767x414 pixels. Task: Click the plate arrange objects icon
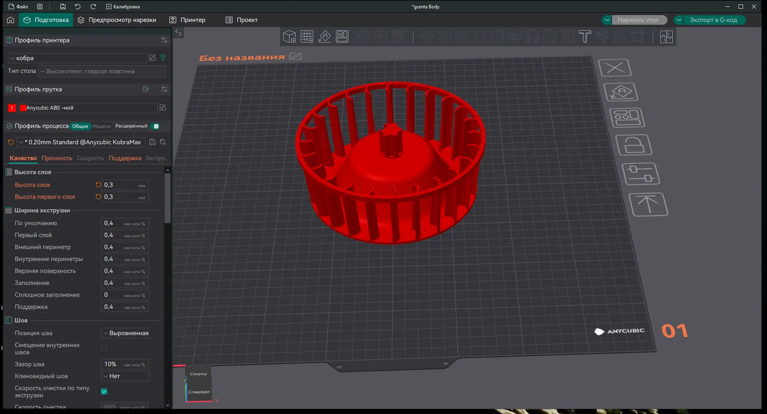(x=627, y=118)
